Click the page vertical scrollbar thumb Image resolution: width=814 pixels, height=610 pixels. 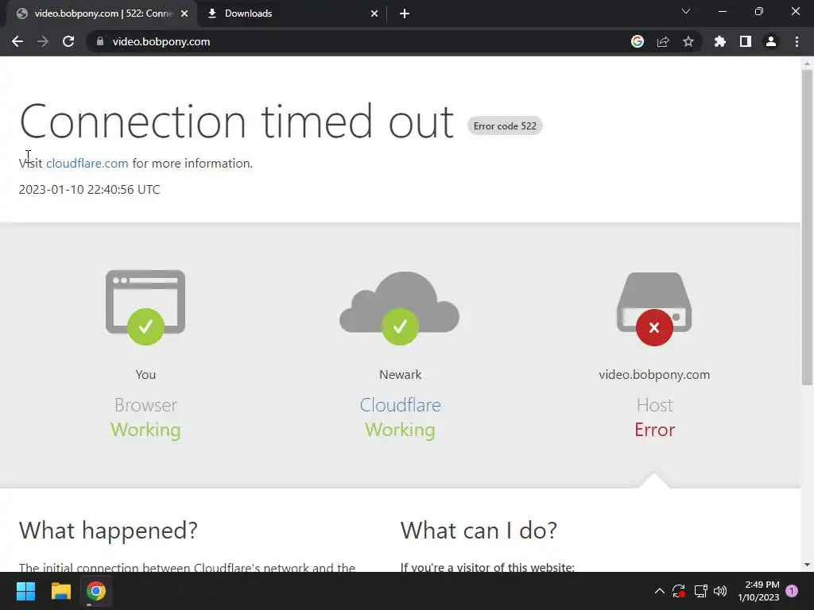point(807,227)
